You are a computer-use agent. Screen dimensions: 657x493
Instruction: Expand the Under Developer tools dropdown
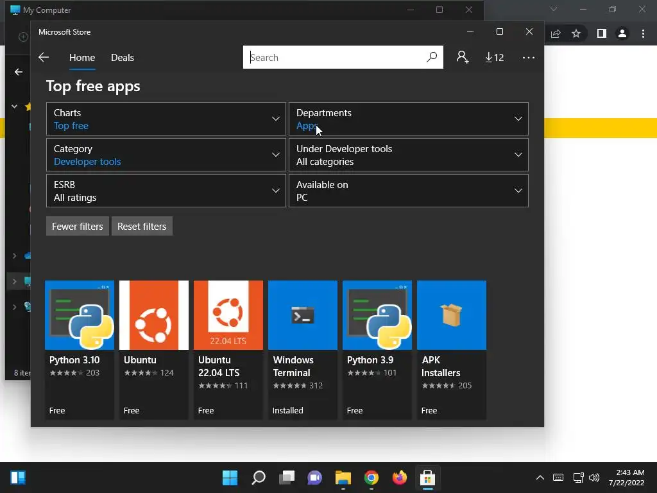(409, 155)
